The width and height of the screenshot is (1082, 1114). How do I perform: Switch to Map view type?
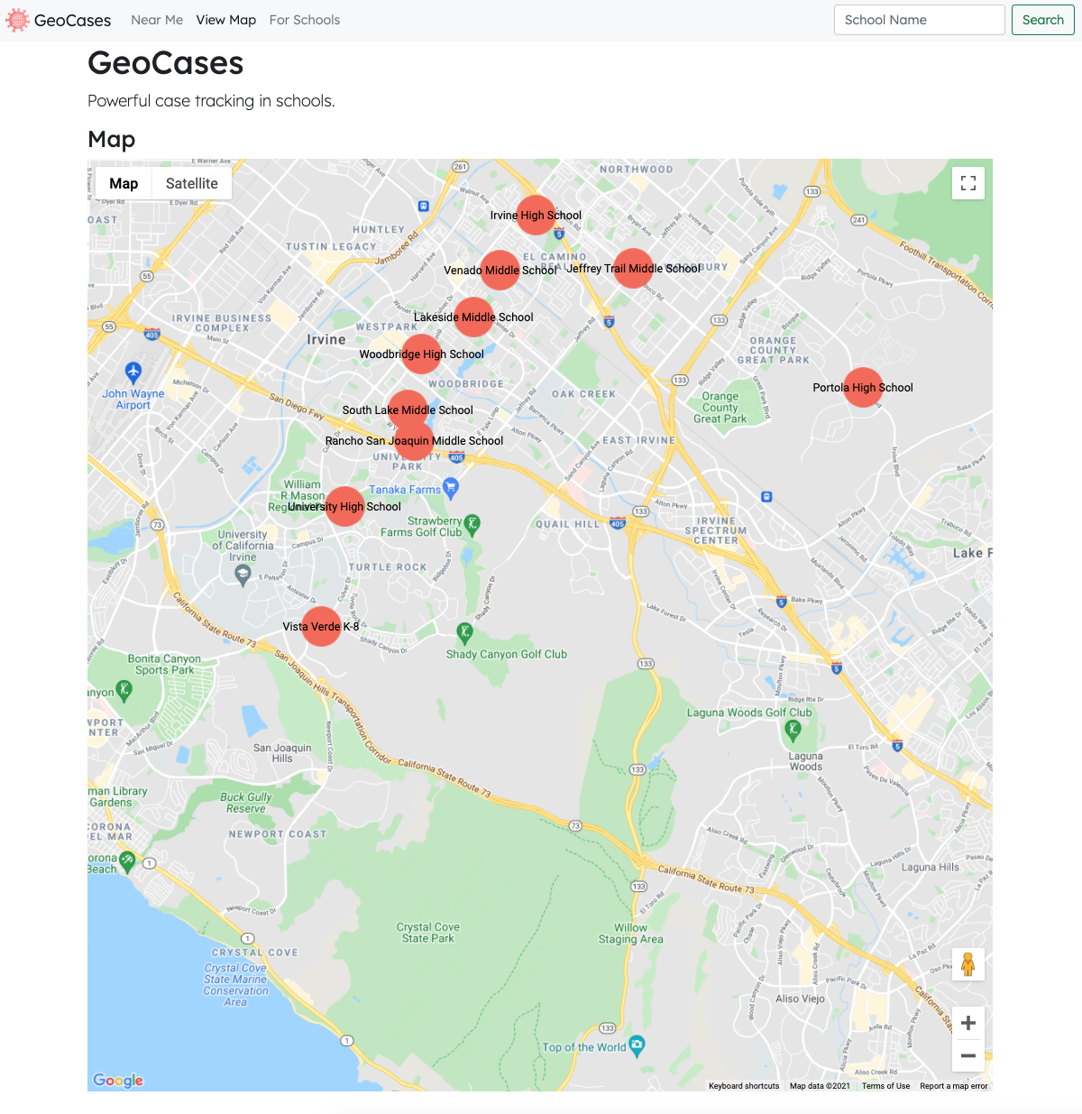coord(124,183)
